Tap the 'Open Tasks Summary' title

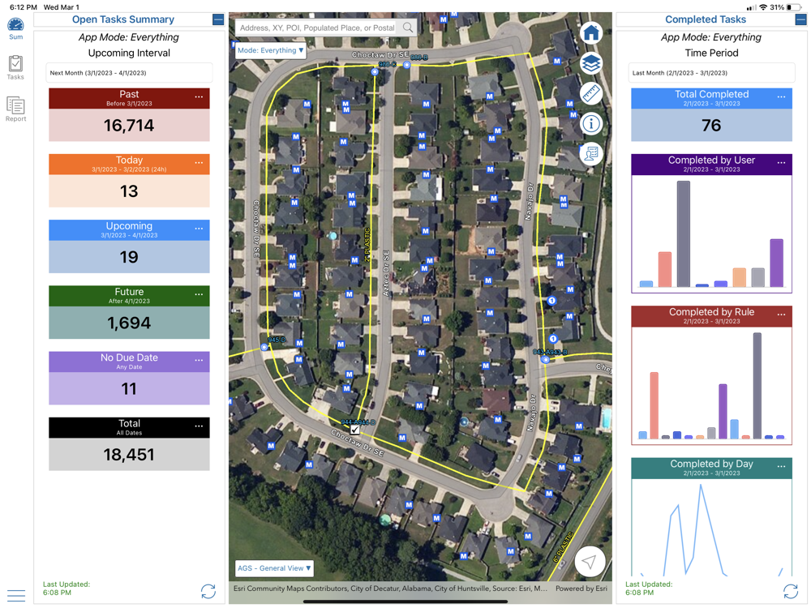(x=123, y=19)
